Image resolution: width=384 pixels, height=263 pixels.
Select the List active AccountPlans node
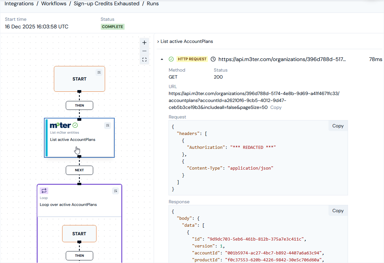coord(79,138)
